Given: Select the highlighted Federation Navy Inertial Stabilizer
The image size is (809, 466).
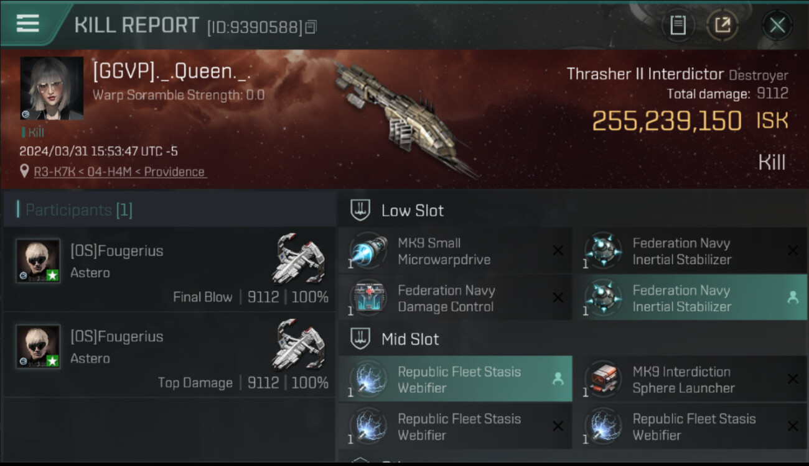Looking at the screenshot, I should (690, 298).
